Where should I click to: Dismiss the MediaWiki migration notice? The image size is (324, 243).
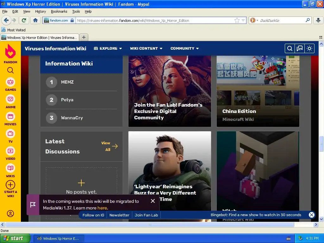tap(153, 201)
